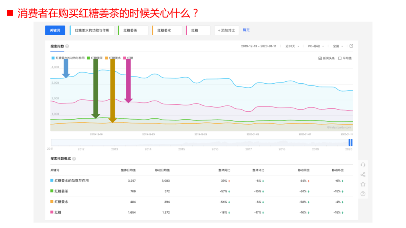Click the help icon next to 搜索指数
406x228 pixels.
point(67,46)
